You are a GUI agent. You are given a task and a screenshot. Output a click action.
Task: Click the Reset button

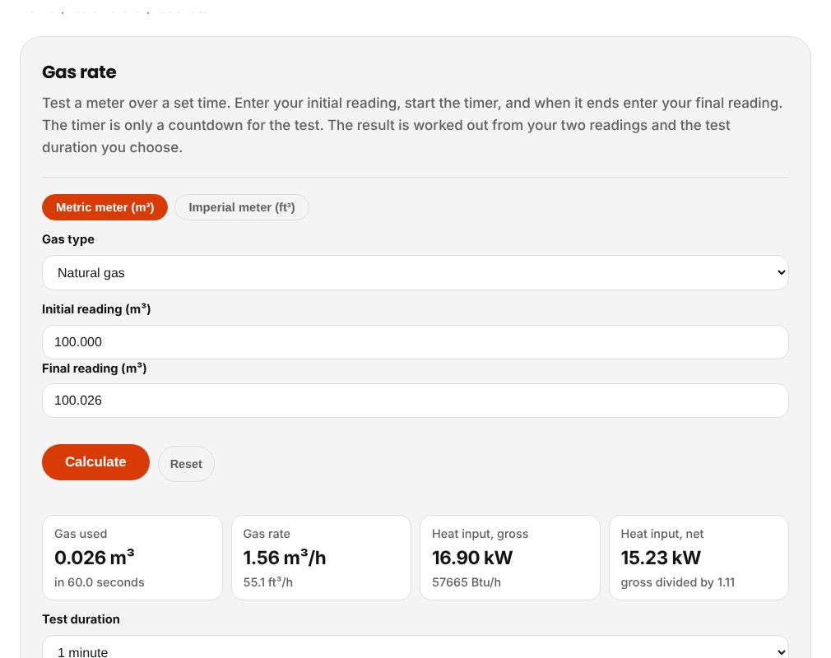(186, 464)
